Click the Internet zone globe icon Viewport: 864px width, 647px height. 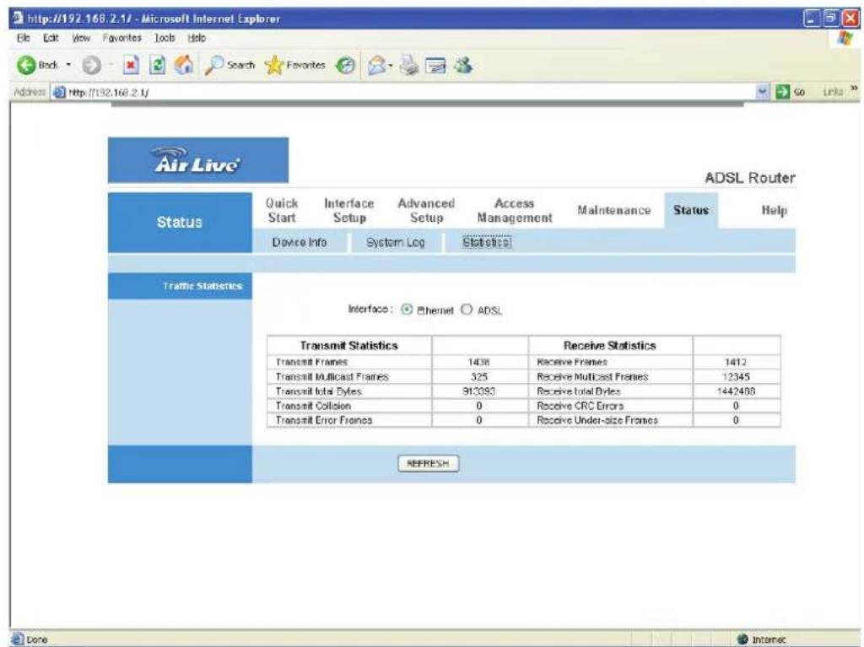(x=742, y=639)
